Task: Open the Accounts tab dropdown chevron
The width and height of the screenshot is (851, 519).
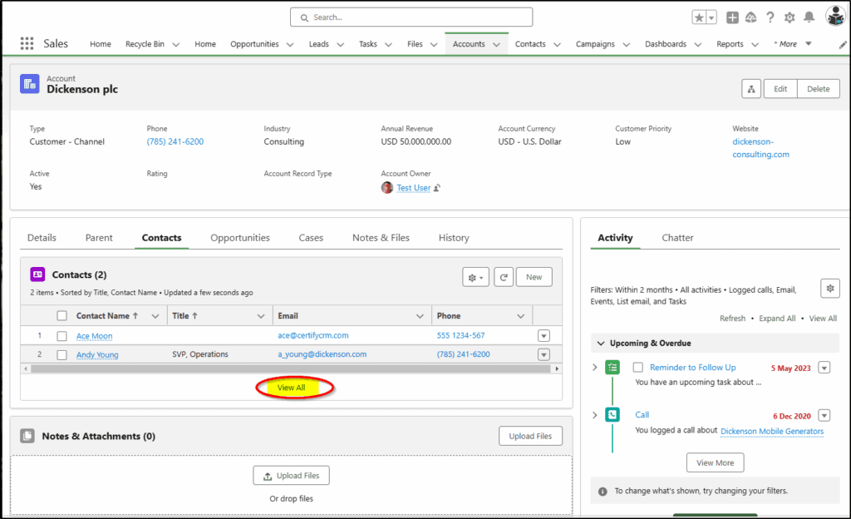Action: coord(497,45)
